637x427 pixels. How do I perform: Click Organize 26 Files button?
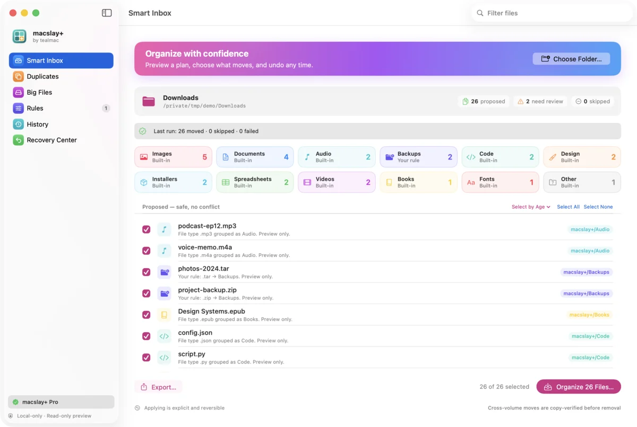coord(579,387)
